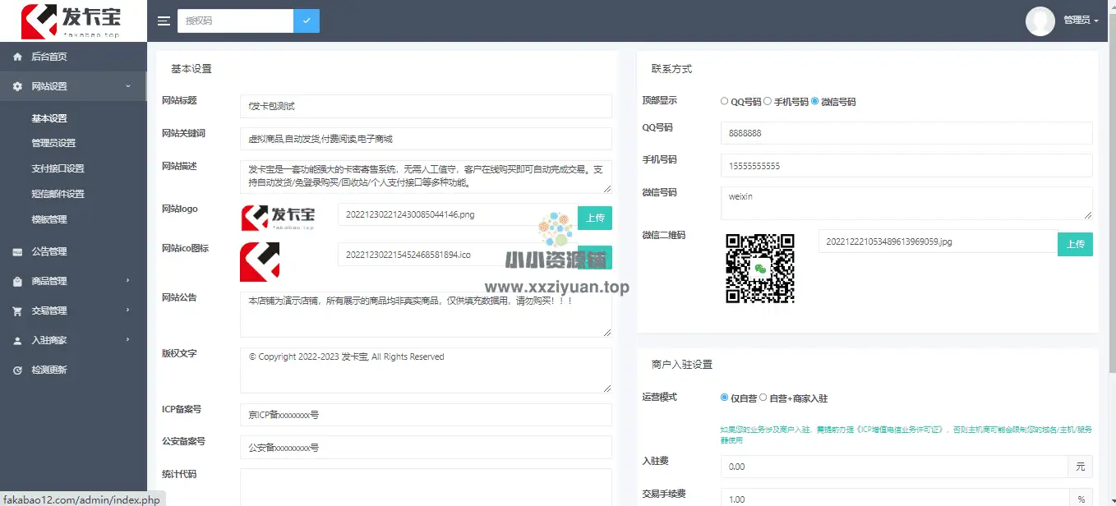
Task: Expand the 商品管理 submenu arrow
Action: click(127, 281)
